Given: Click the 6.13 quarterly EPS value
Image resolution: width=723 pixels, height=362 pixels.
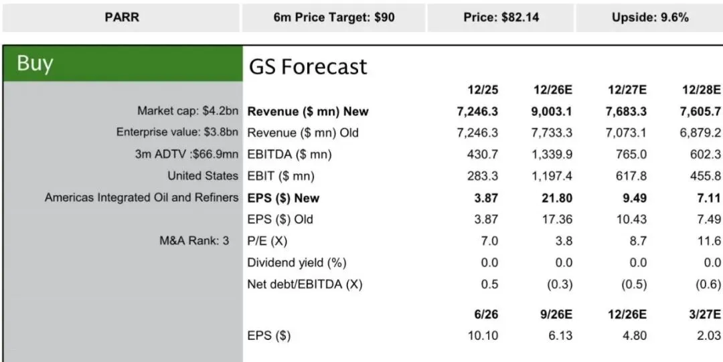Looking at the screenshot, I should tap(562, 336).
